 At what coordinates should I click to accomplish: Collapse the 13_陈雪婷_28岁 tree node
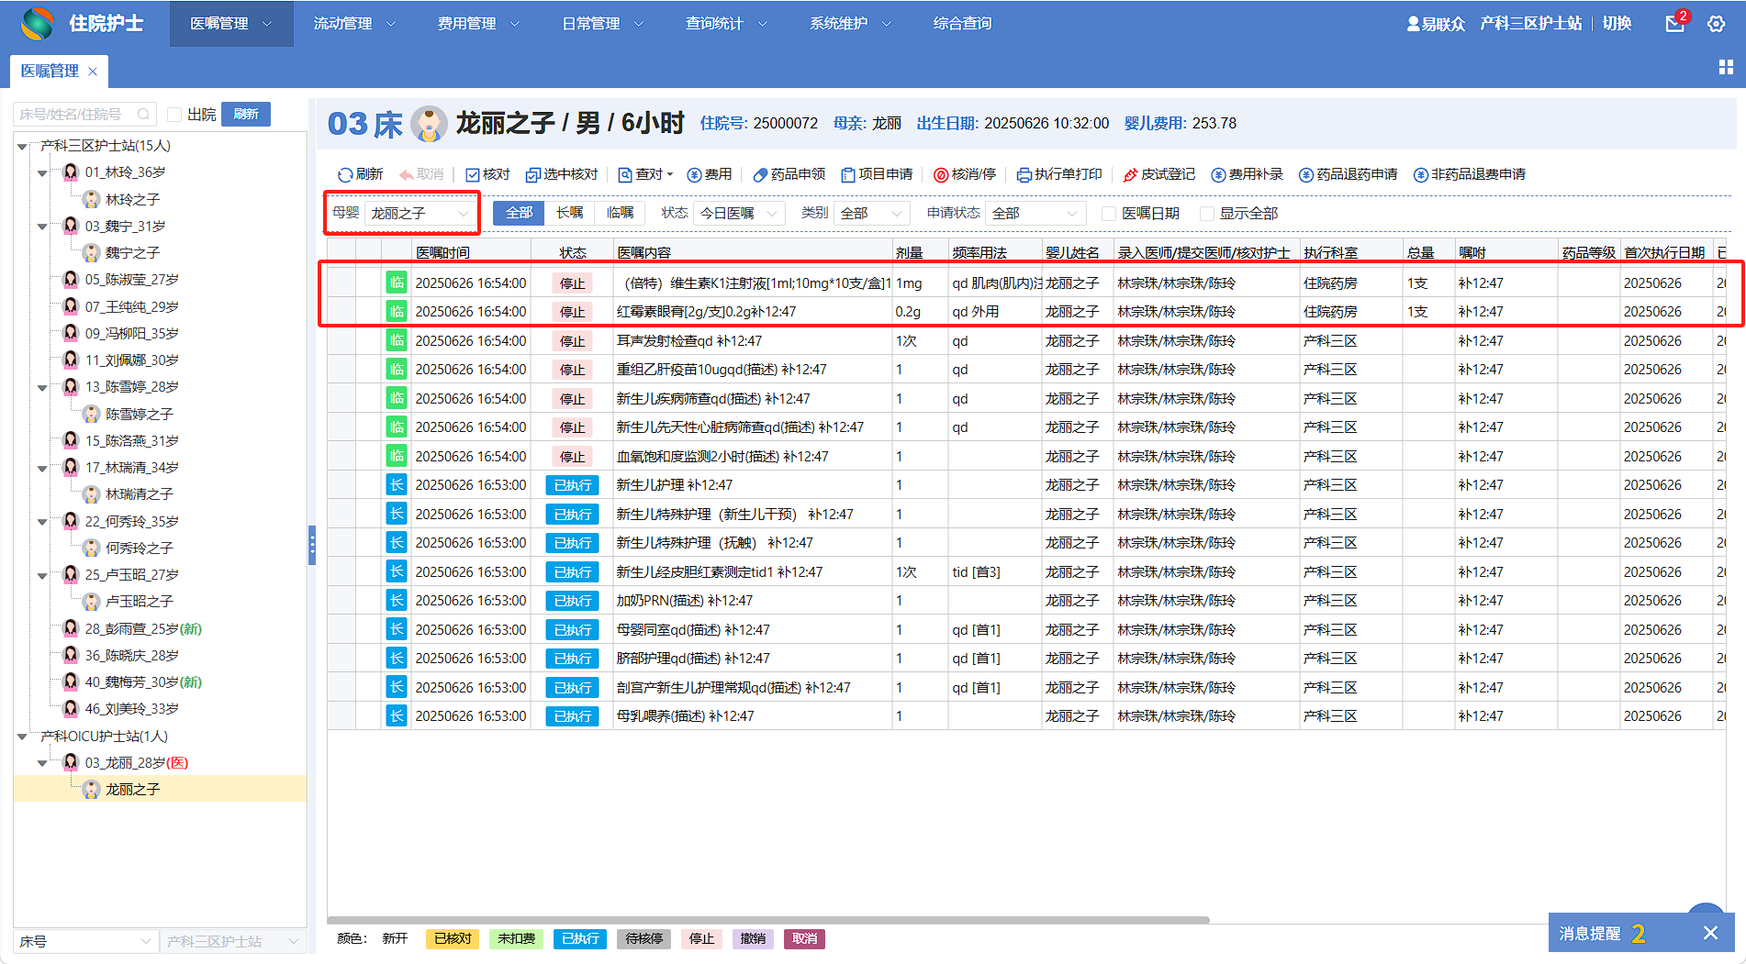[x=42, y=387]
